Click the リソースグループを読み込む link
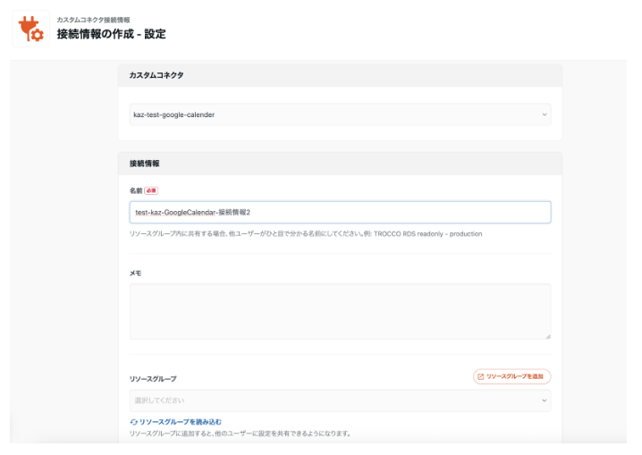 tap(180, 421)
